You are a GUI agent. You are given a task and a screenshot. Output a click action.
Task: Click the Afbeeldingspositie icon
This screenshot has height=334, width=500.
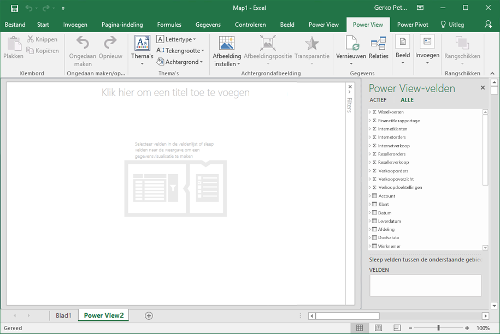[268, 43]
